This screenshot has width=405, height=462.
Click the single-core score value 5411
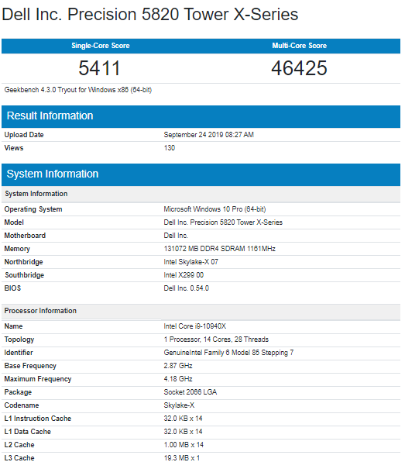[x=99, y=68]
